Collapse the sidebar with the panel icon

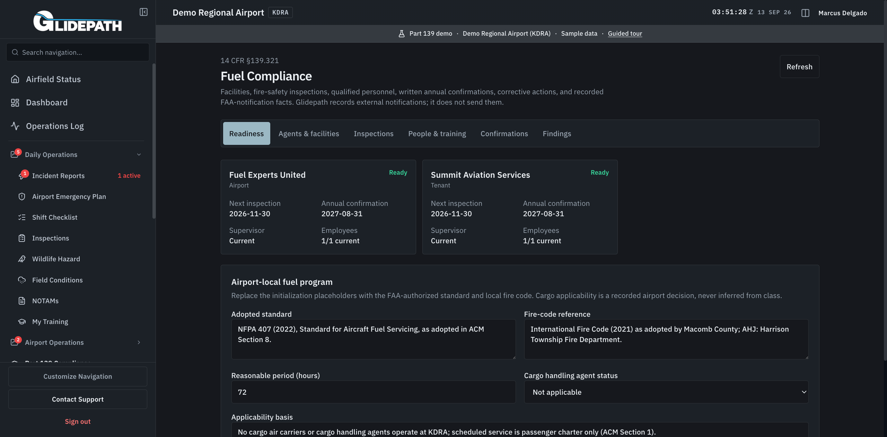tap(143, 12)
